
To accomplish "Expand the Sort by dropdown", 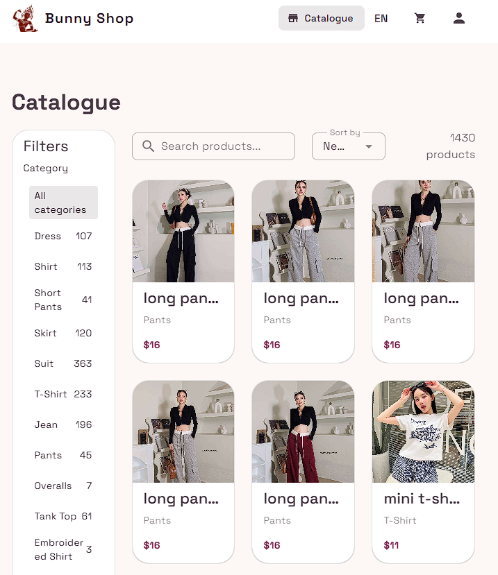I will [x=348, y=146].
